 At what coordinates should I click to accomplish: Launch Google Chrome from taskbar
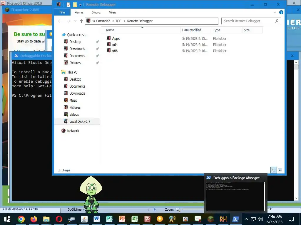click(x=21, y=219)
